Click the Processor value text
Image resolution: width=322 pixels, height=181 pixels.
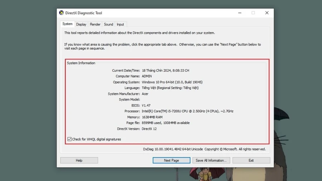coord(187,111)
